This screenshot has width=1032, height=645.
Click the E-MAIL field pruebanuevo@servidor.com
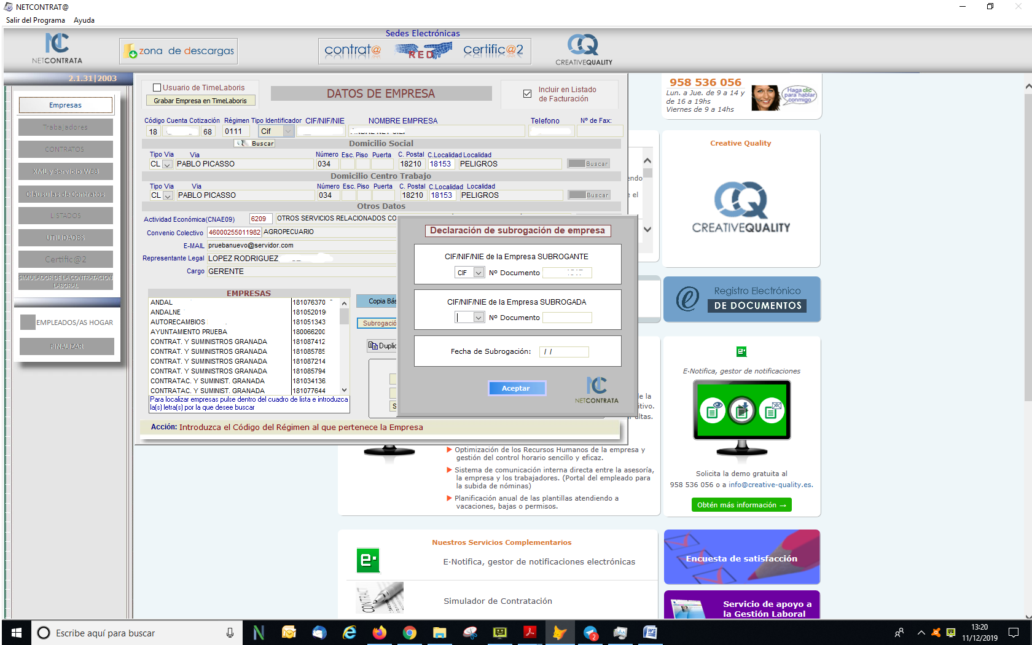pyautogui.click(x=301, y=245)
